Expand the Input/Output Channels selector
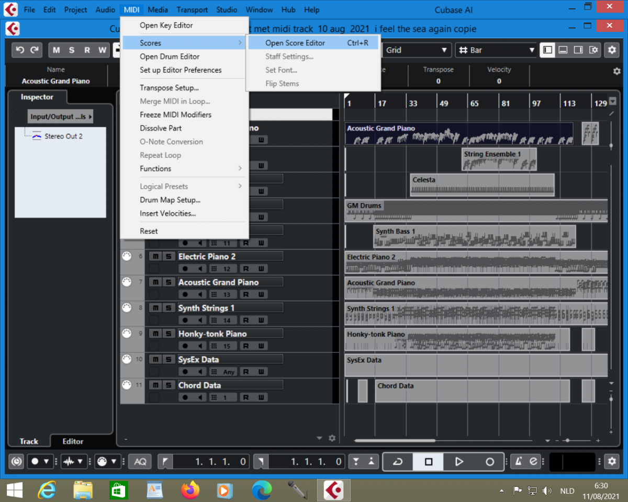This screenshot has width=628, height=502. click(x=60, y=117)
